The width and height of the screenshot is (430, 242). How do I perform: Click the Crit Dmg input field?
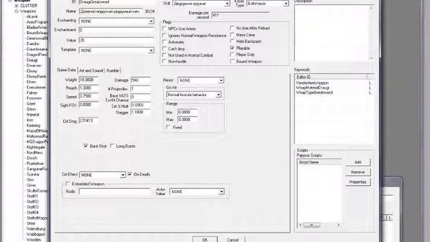89,121
